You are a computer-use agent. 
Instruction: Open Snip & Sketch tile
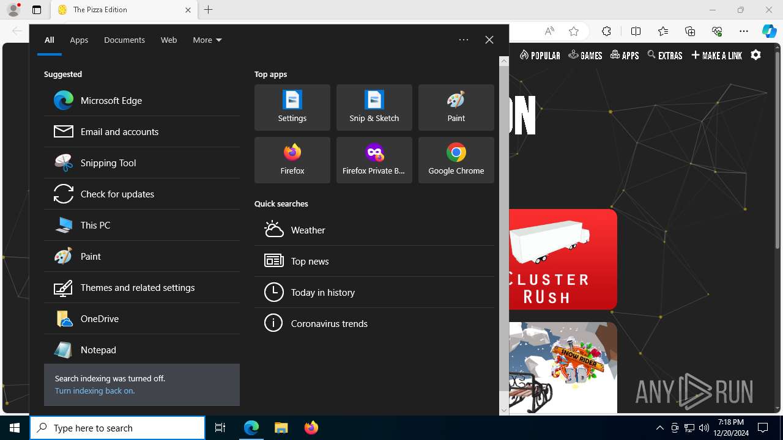[374, 108]
